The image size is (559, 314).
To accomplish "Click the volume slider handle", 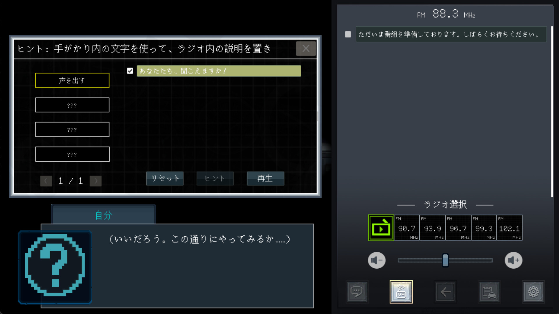I will click(445, 260).
